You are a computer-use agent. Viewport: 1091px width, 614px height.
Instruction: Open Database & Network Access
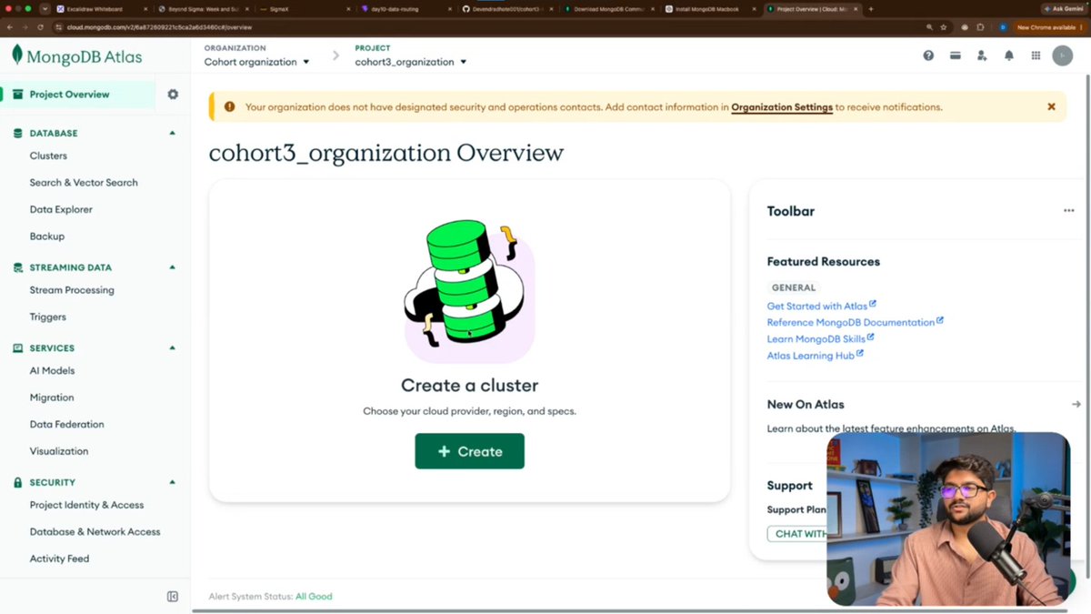95,532
